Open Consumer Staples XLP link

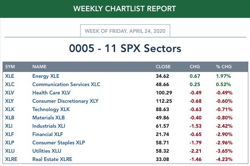[x=59, y=143]
